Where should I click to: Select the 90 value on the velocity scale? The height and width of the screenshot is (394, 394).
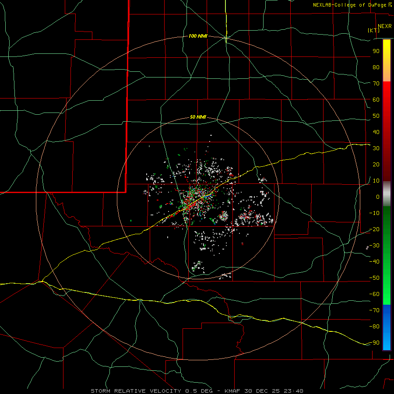click(376, 51)
